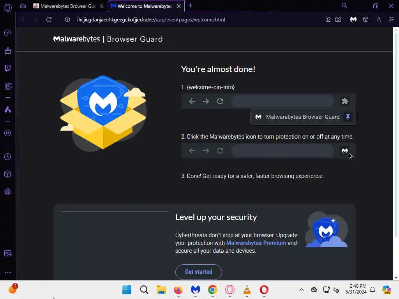Screen dimensions: 399x299
Task: Close the Malwarebytes Browser Guard tab
Action: point(102,6)
